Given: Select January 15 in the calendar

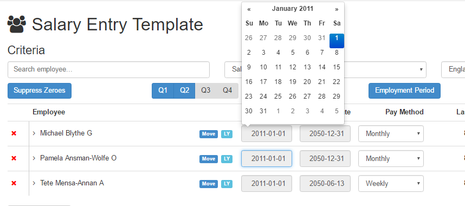Looking at the screenshot, I should (x=337, y=67).
